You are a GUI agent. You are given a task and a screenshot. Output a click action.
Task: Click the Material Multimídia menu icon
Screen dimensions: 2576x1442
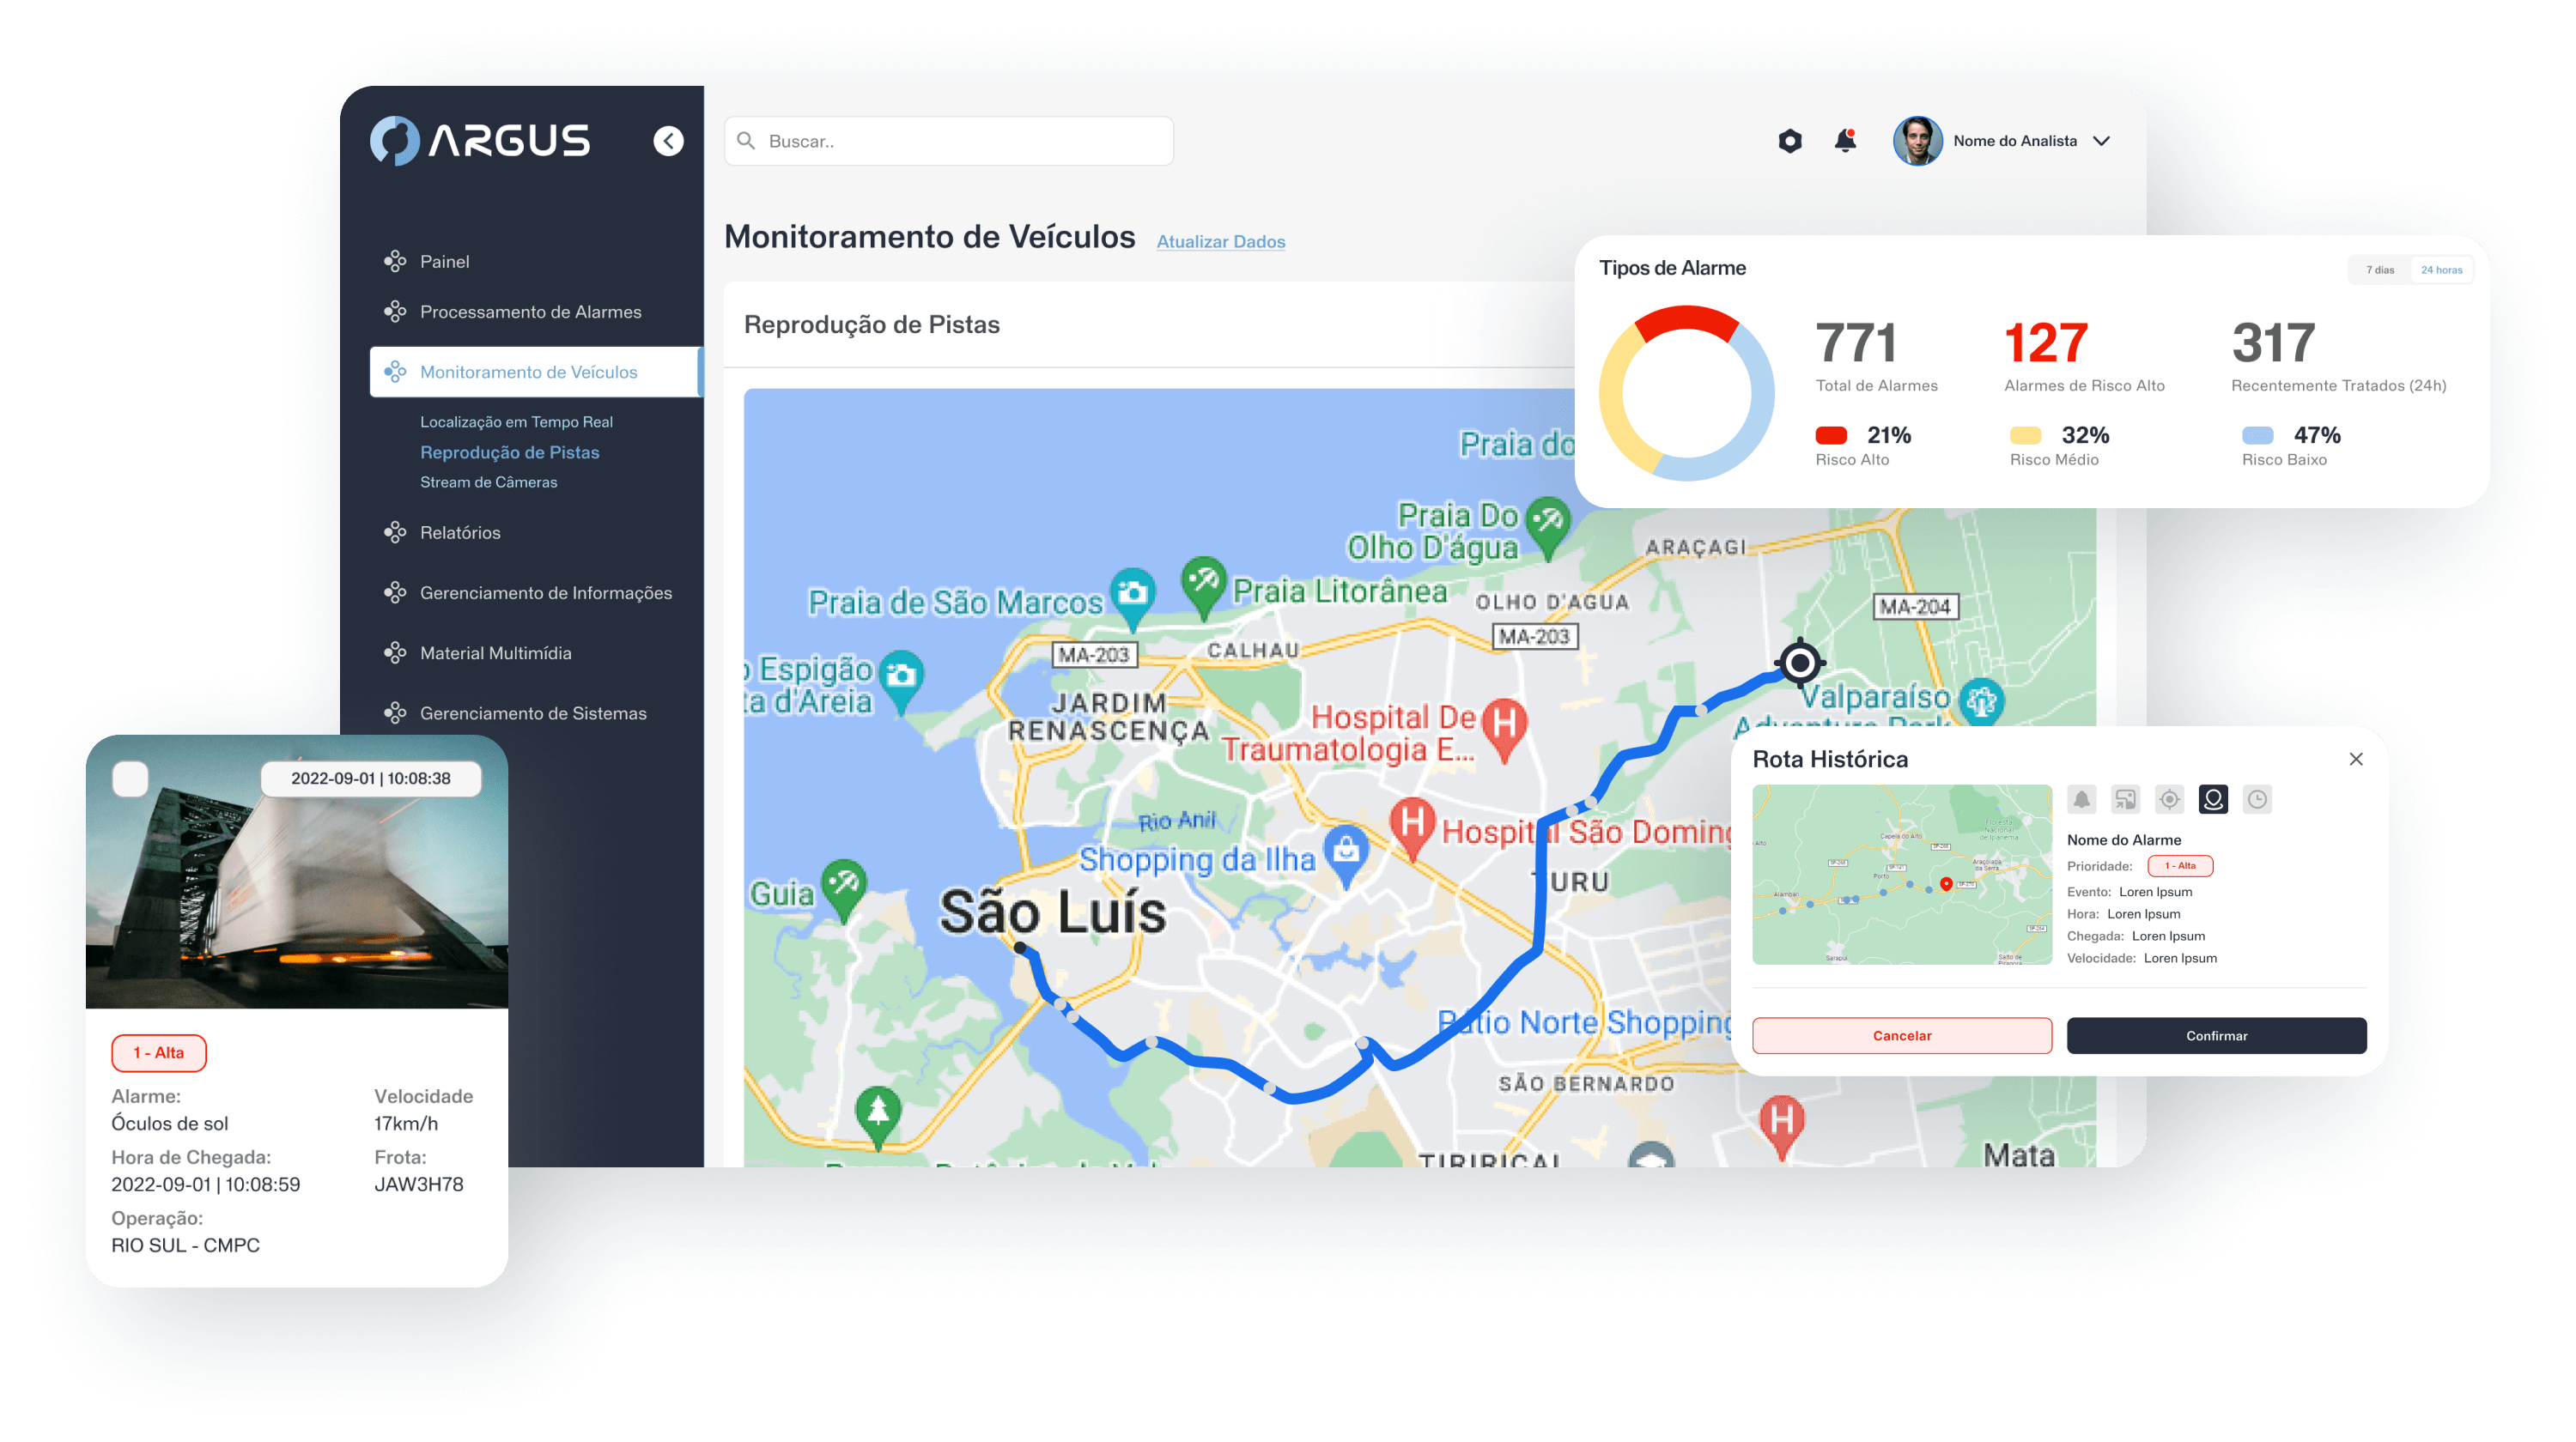point(395,652)
